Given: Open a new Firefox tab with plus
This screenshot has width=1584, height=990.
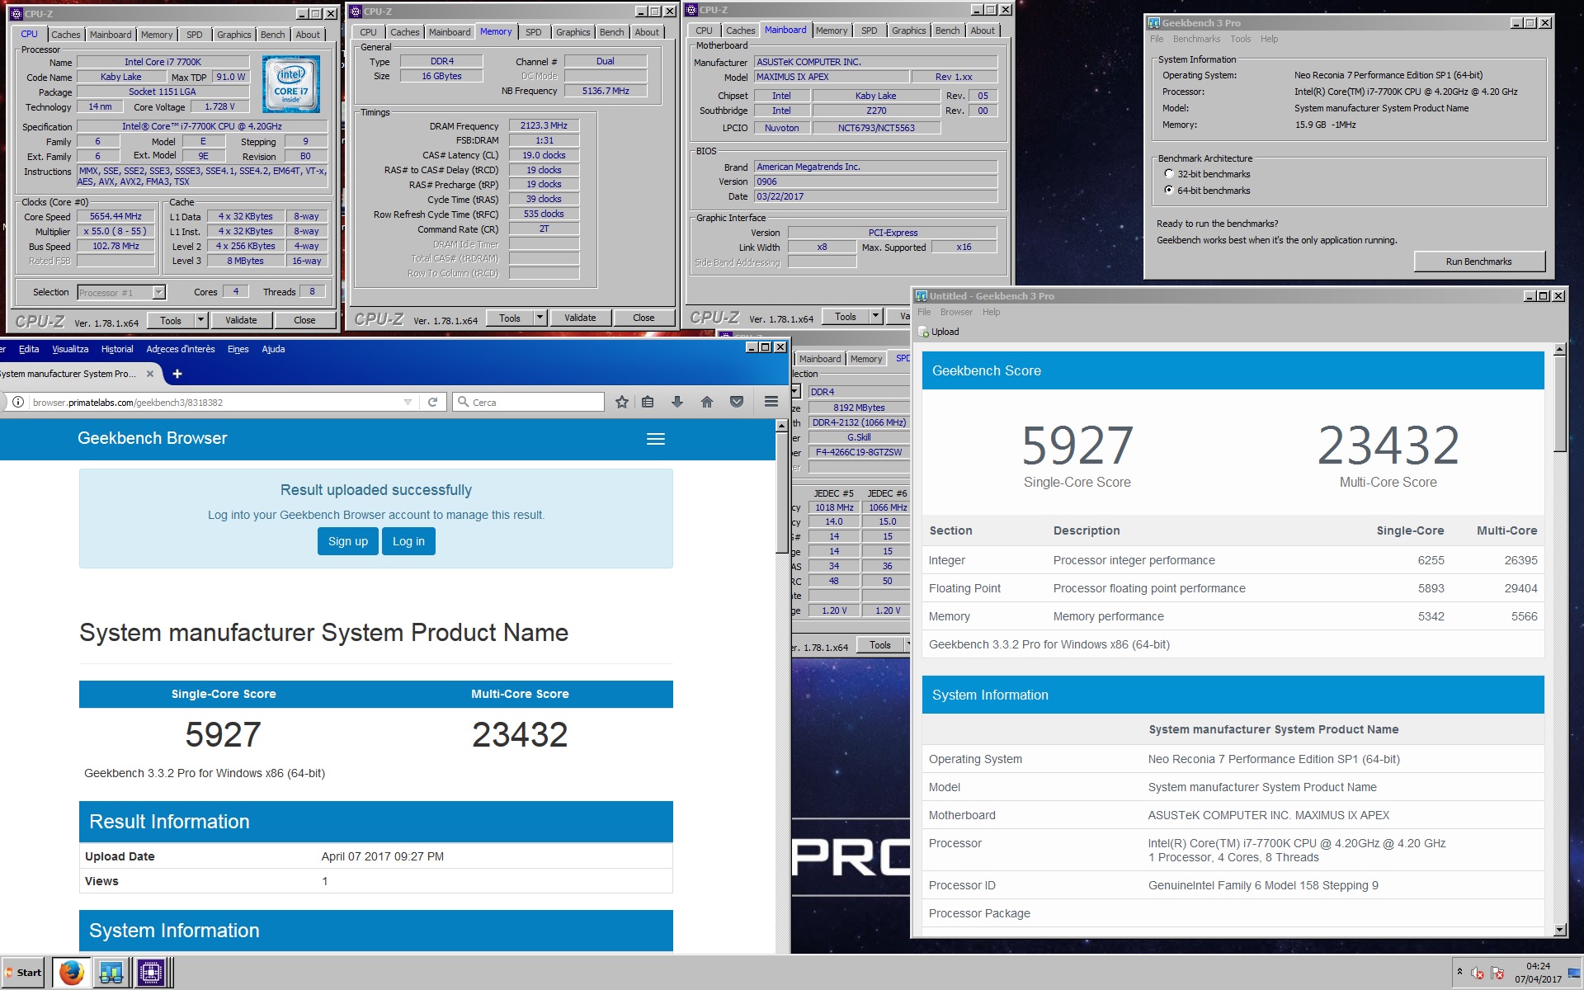Looking at the screenshot, I should [x=177, y=374].
